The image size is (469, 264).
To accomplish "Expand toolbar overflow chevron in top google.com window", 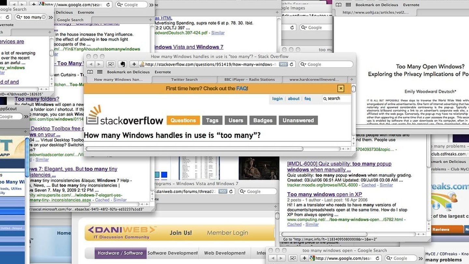I will click(151, 5).
